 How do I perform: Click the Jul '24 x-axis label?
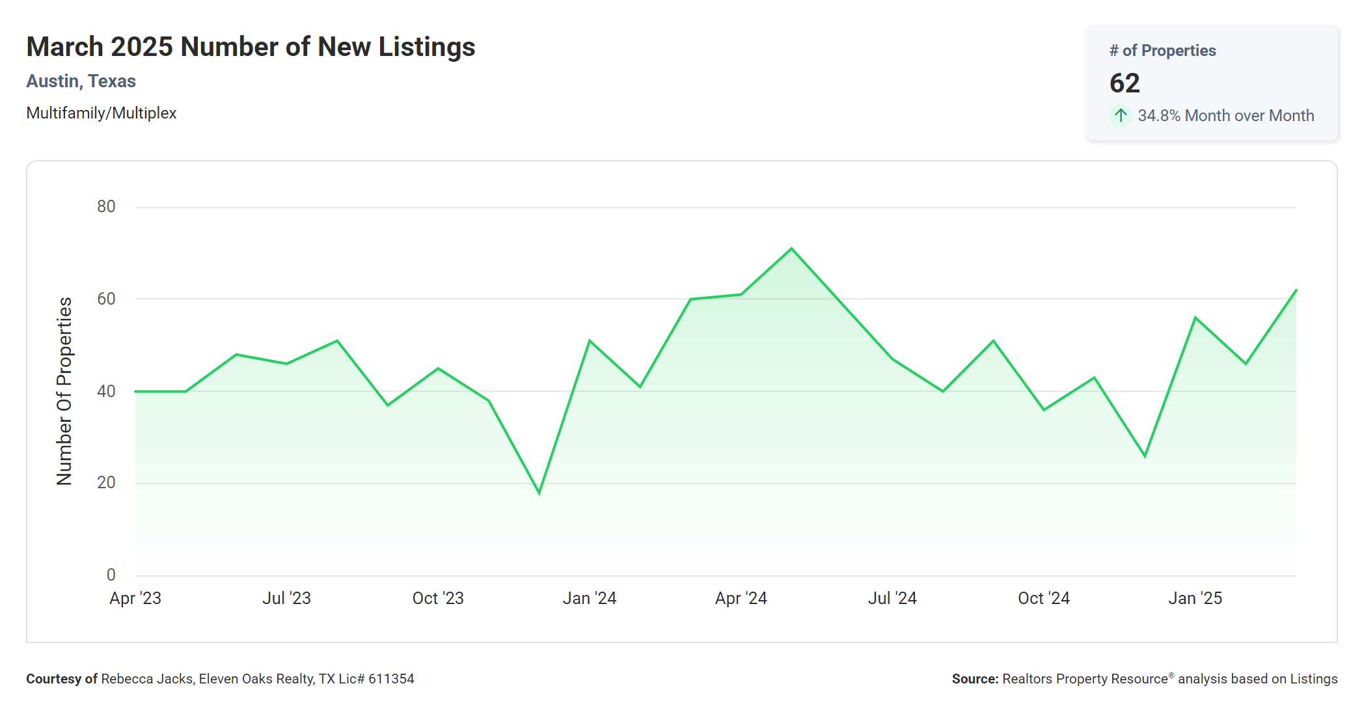click(x=892, y=598)
